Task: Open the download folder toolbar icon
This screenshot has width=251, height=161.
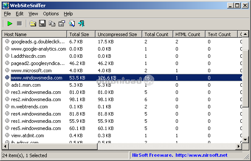Action: click(x=33, y=24)
